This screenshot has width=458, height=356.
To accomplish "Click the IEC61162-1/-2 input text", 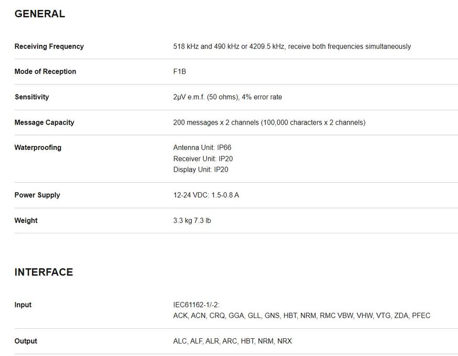I will 196,305.
